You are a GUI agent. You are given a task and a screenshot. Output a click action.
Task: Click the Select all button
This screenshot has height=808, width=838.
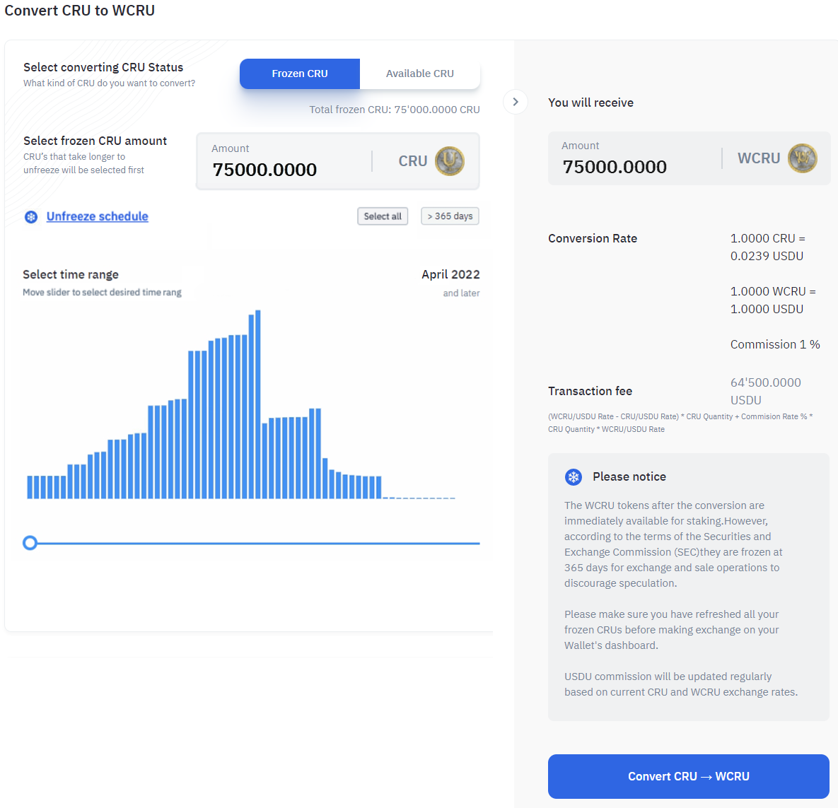click(x=383, y=216)
